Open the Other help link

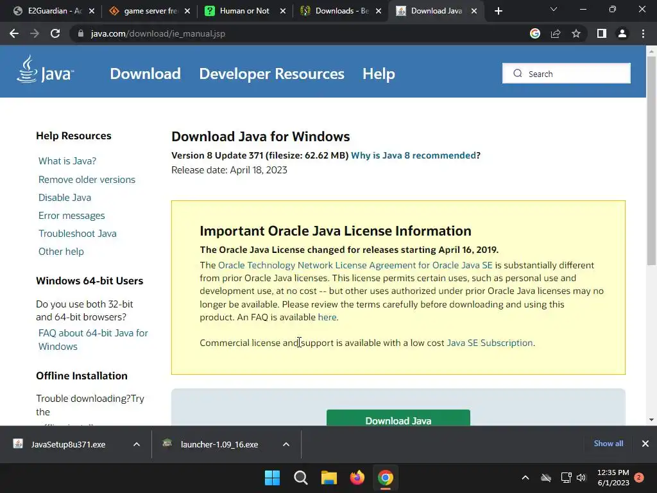(61, 252)
